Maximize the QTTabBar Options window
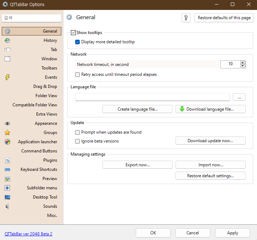The image size is (257, 240). click(x=233, y=4)
